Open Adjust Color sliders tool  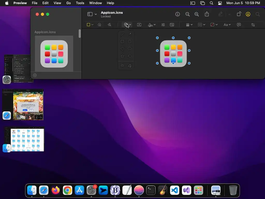[163, 25]
